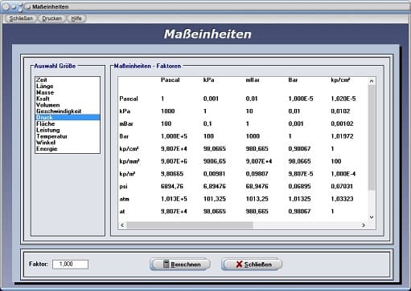Open the Drucken menu item
The width and height of the screenshot is (411, 291).
[52, 18]
